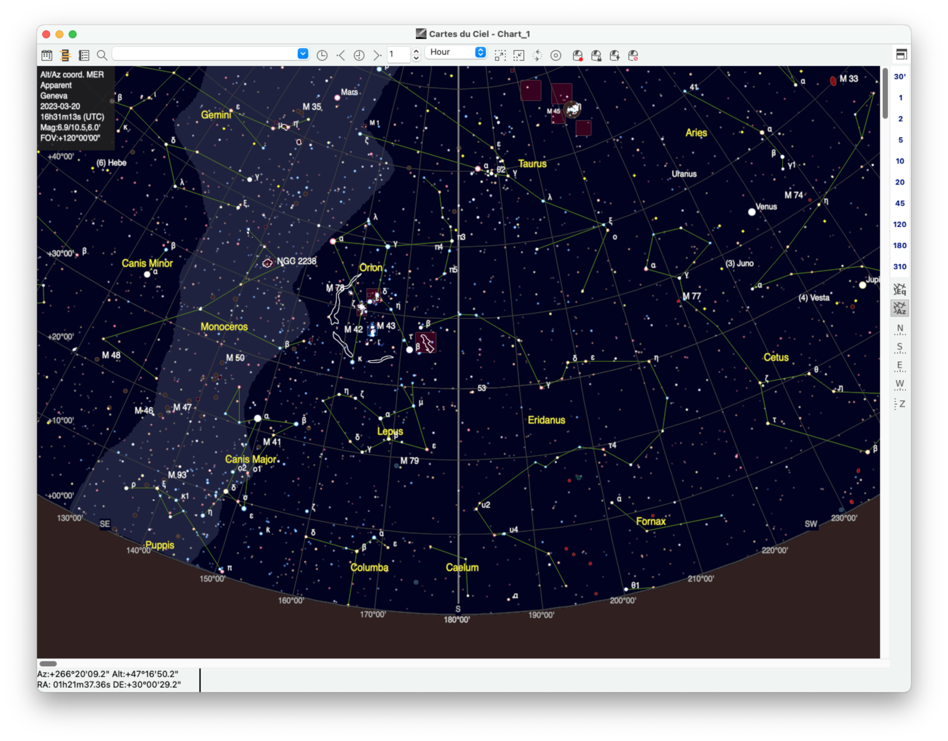This screenshot has height=741, width=948.
Task: Toggle equatorial coordinates Eq button
Action: (900, 289)
